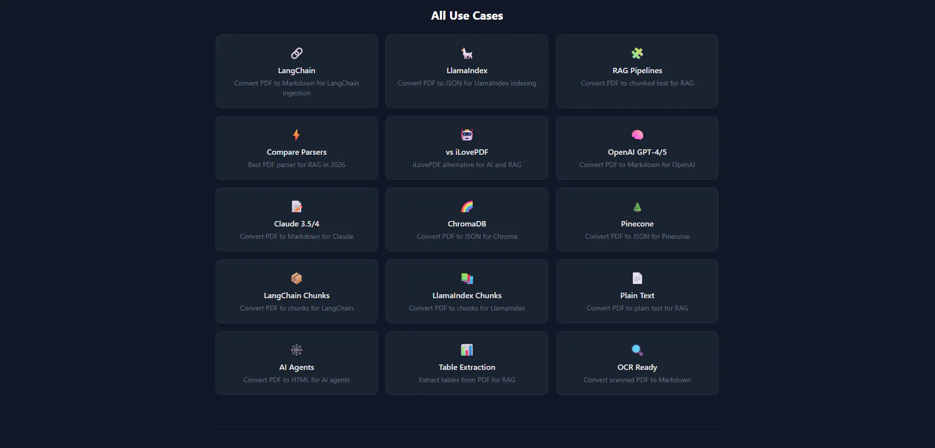Click 'Convert PDF to HTML for AI agents'

[x=297, y=380]
